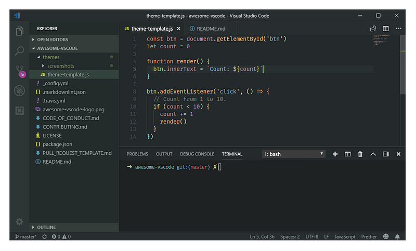
Task: Click line number 8 in gutter
Action: tap(134, 91)
